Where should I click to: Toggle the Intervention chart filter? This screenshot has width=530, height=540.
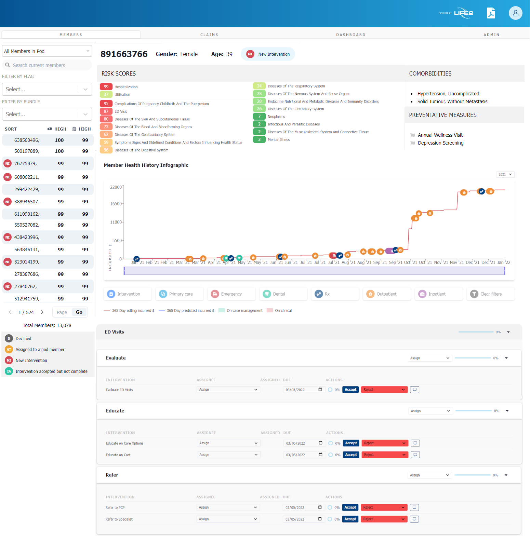tap(128, 294)
